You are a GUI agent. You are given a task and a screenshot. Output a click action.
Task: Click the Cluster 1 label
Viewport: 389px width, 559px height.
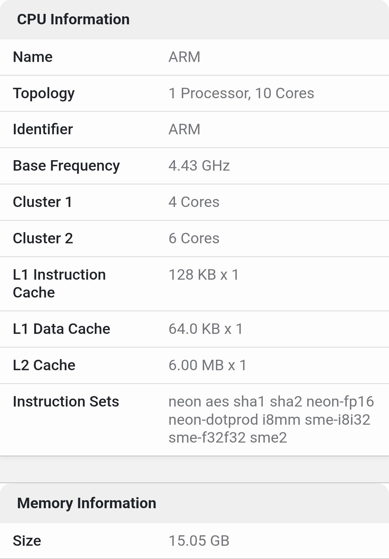(x=43, y=202)
